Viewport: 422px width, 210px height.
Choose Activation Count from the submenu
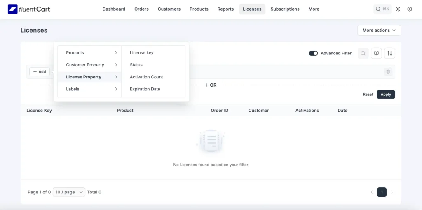[x=146, y=77]
